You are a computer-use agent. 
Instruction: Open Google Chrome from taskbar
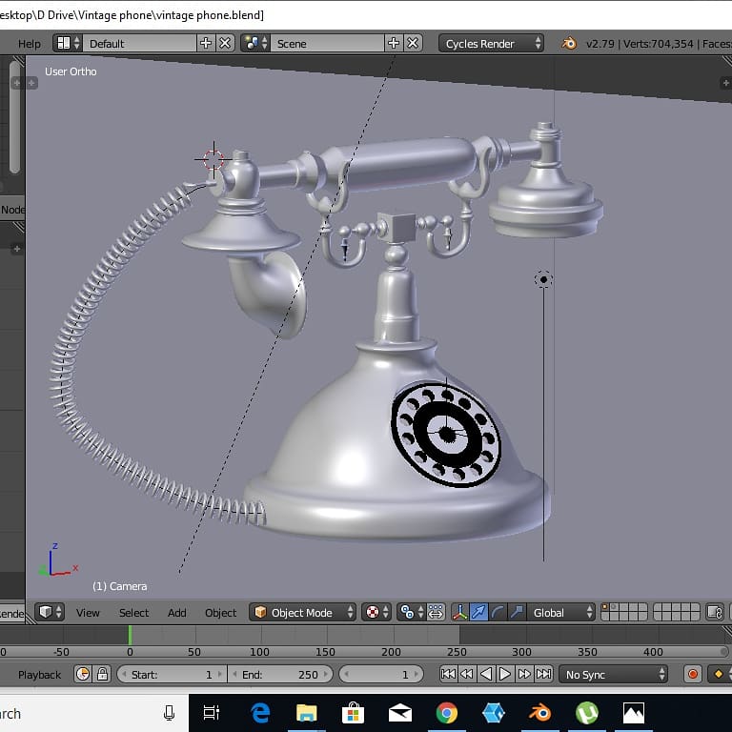(447, 713)
